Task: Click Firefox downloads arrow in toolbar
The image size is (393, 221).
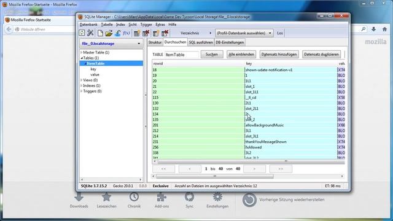Action: [374, 29]
